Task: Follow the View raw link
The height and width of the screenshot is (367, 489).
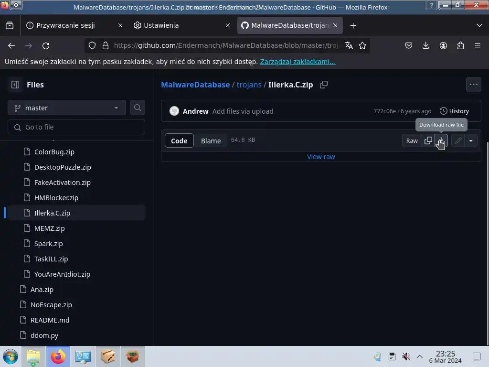Action: tap(321, 157)
